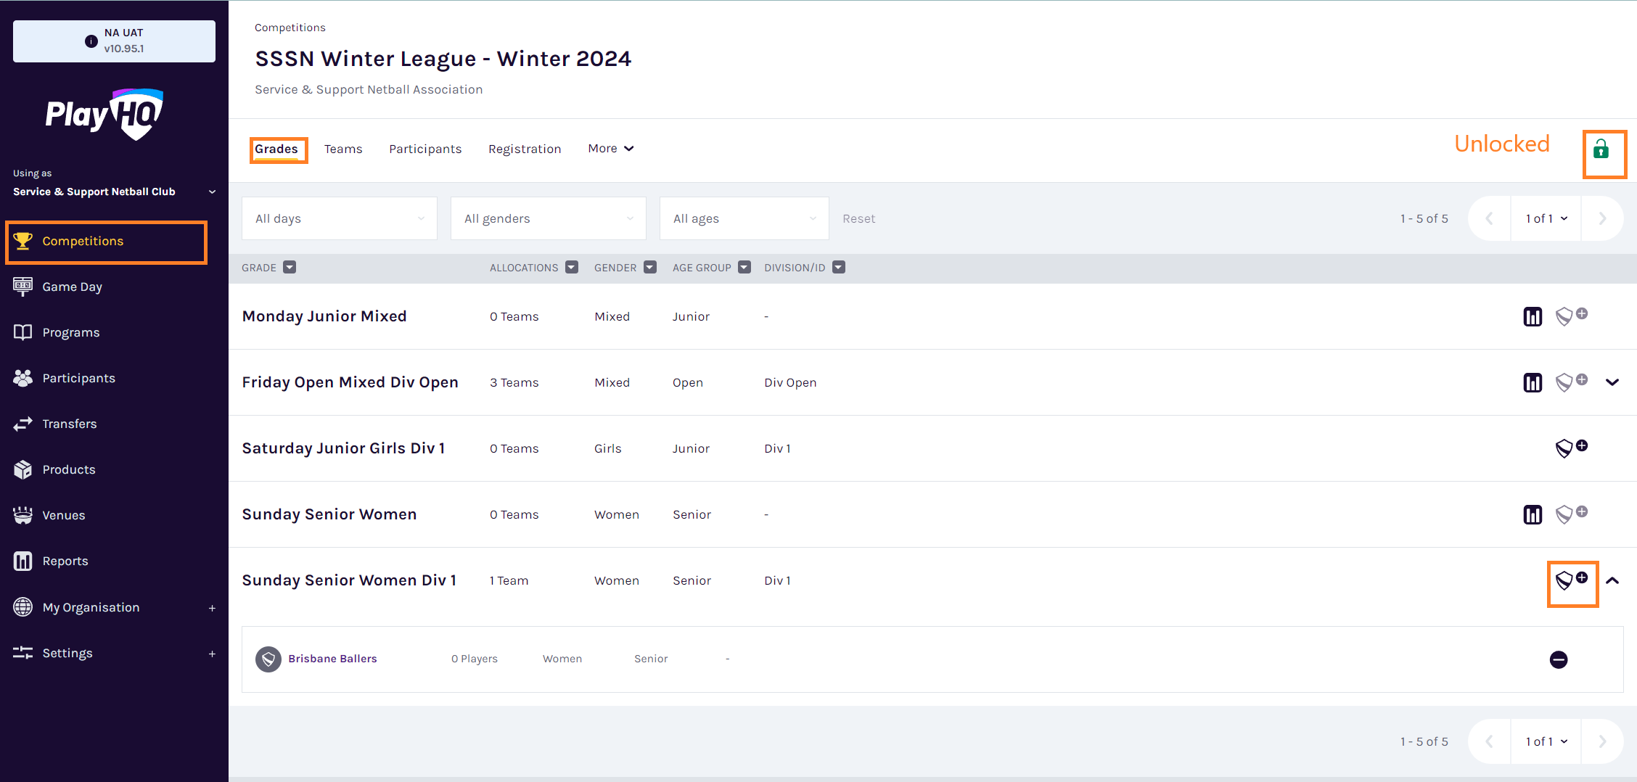
Task: Sort by GENDER column arrow
Action: (650, 267)
